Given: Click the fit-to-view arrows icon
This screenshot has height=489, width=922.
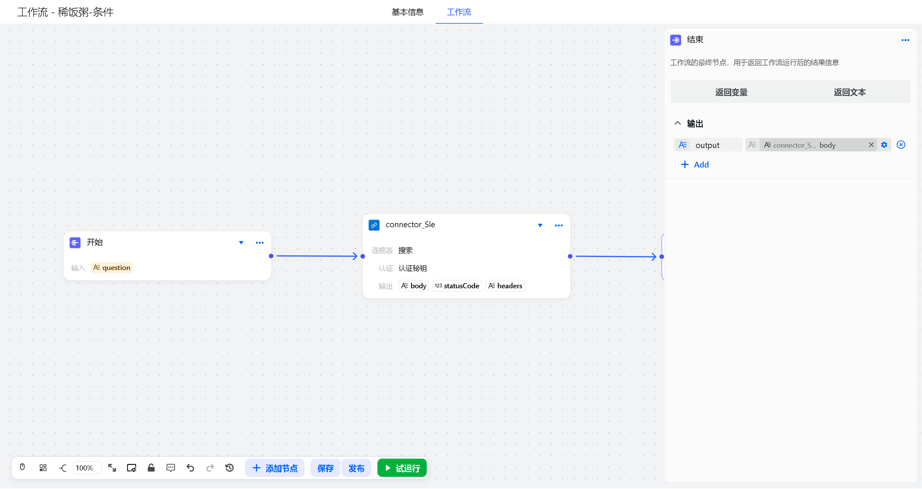Looking at the screenshot, I should point(112,468).
